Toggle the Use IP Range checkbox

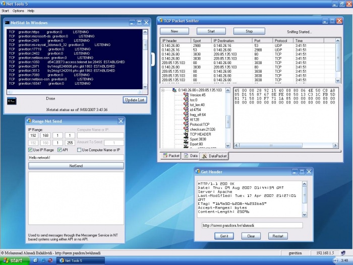click(30, 150)
